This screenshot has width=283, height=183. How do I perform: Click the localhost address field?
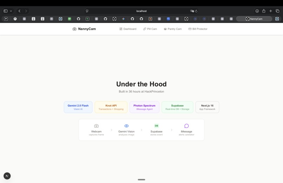(141, 11)
